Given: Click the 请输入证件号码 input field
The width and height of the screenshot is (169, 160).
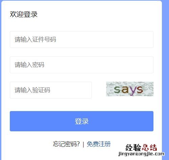Looking at the screenshot, I should click(x=81, y=39).
